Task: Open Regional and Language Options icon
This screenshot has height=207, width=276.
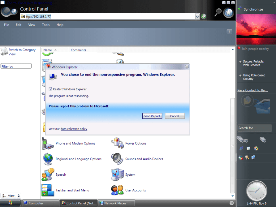Action: click(48, 159)
